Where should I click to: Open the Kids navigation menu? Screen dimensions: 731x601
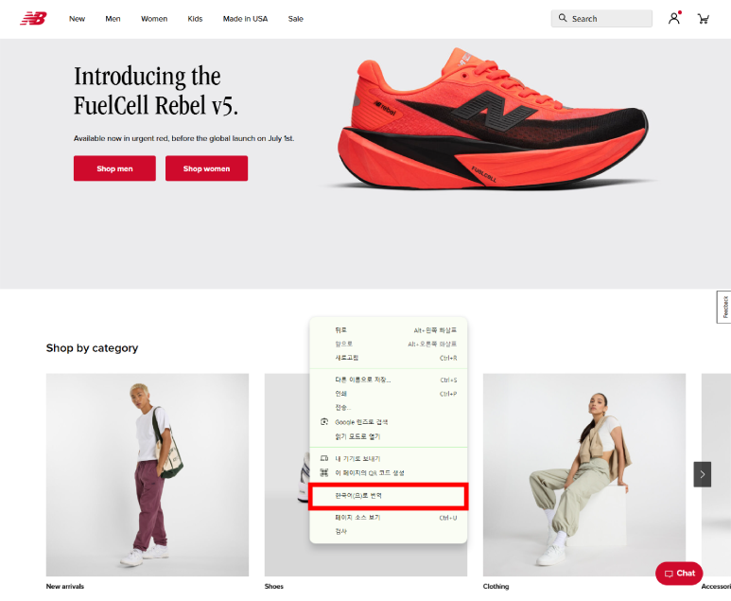(195, 19)
